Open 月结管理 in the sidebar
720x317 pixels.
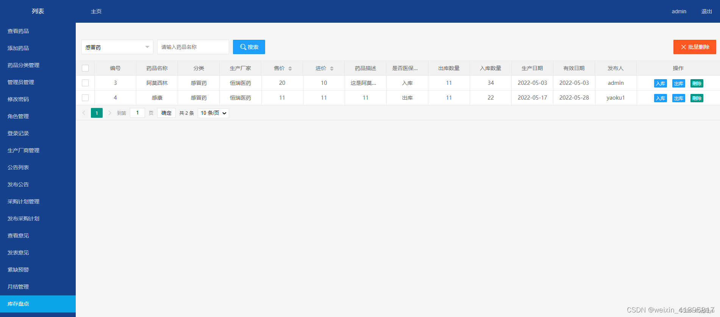(38, 287)
